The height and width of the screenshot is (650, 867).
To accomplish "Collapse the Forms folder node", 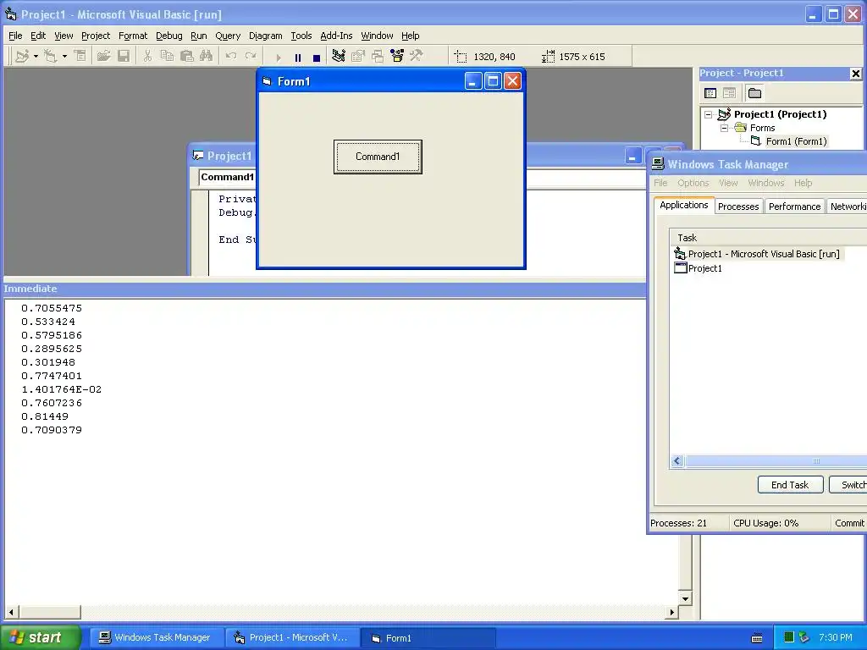I will point(725,128).
